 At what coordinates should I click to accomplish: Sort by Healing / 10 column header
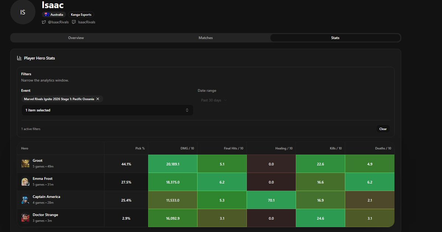pos(283,148)
